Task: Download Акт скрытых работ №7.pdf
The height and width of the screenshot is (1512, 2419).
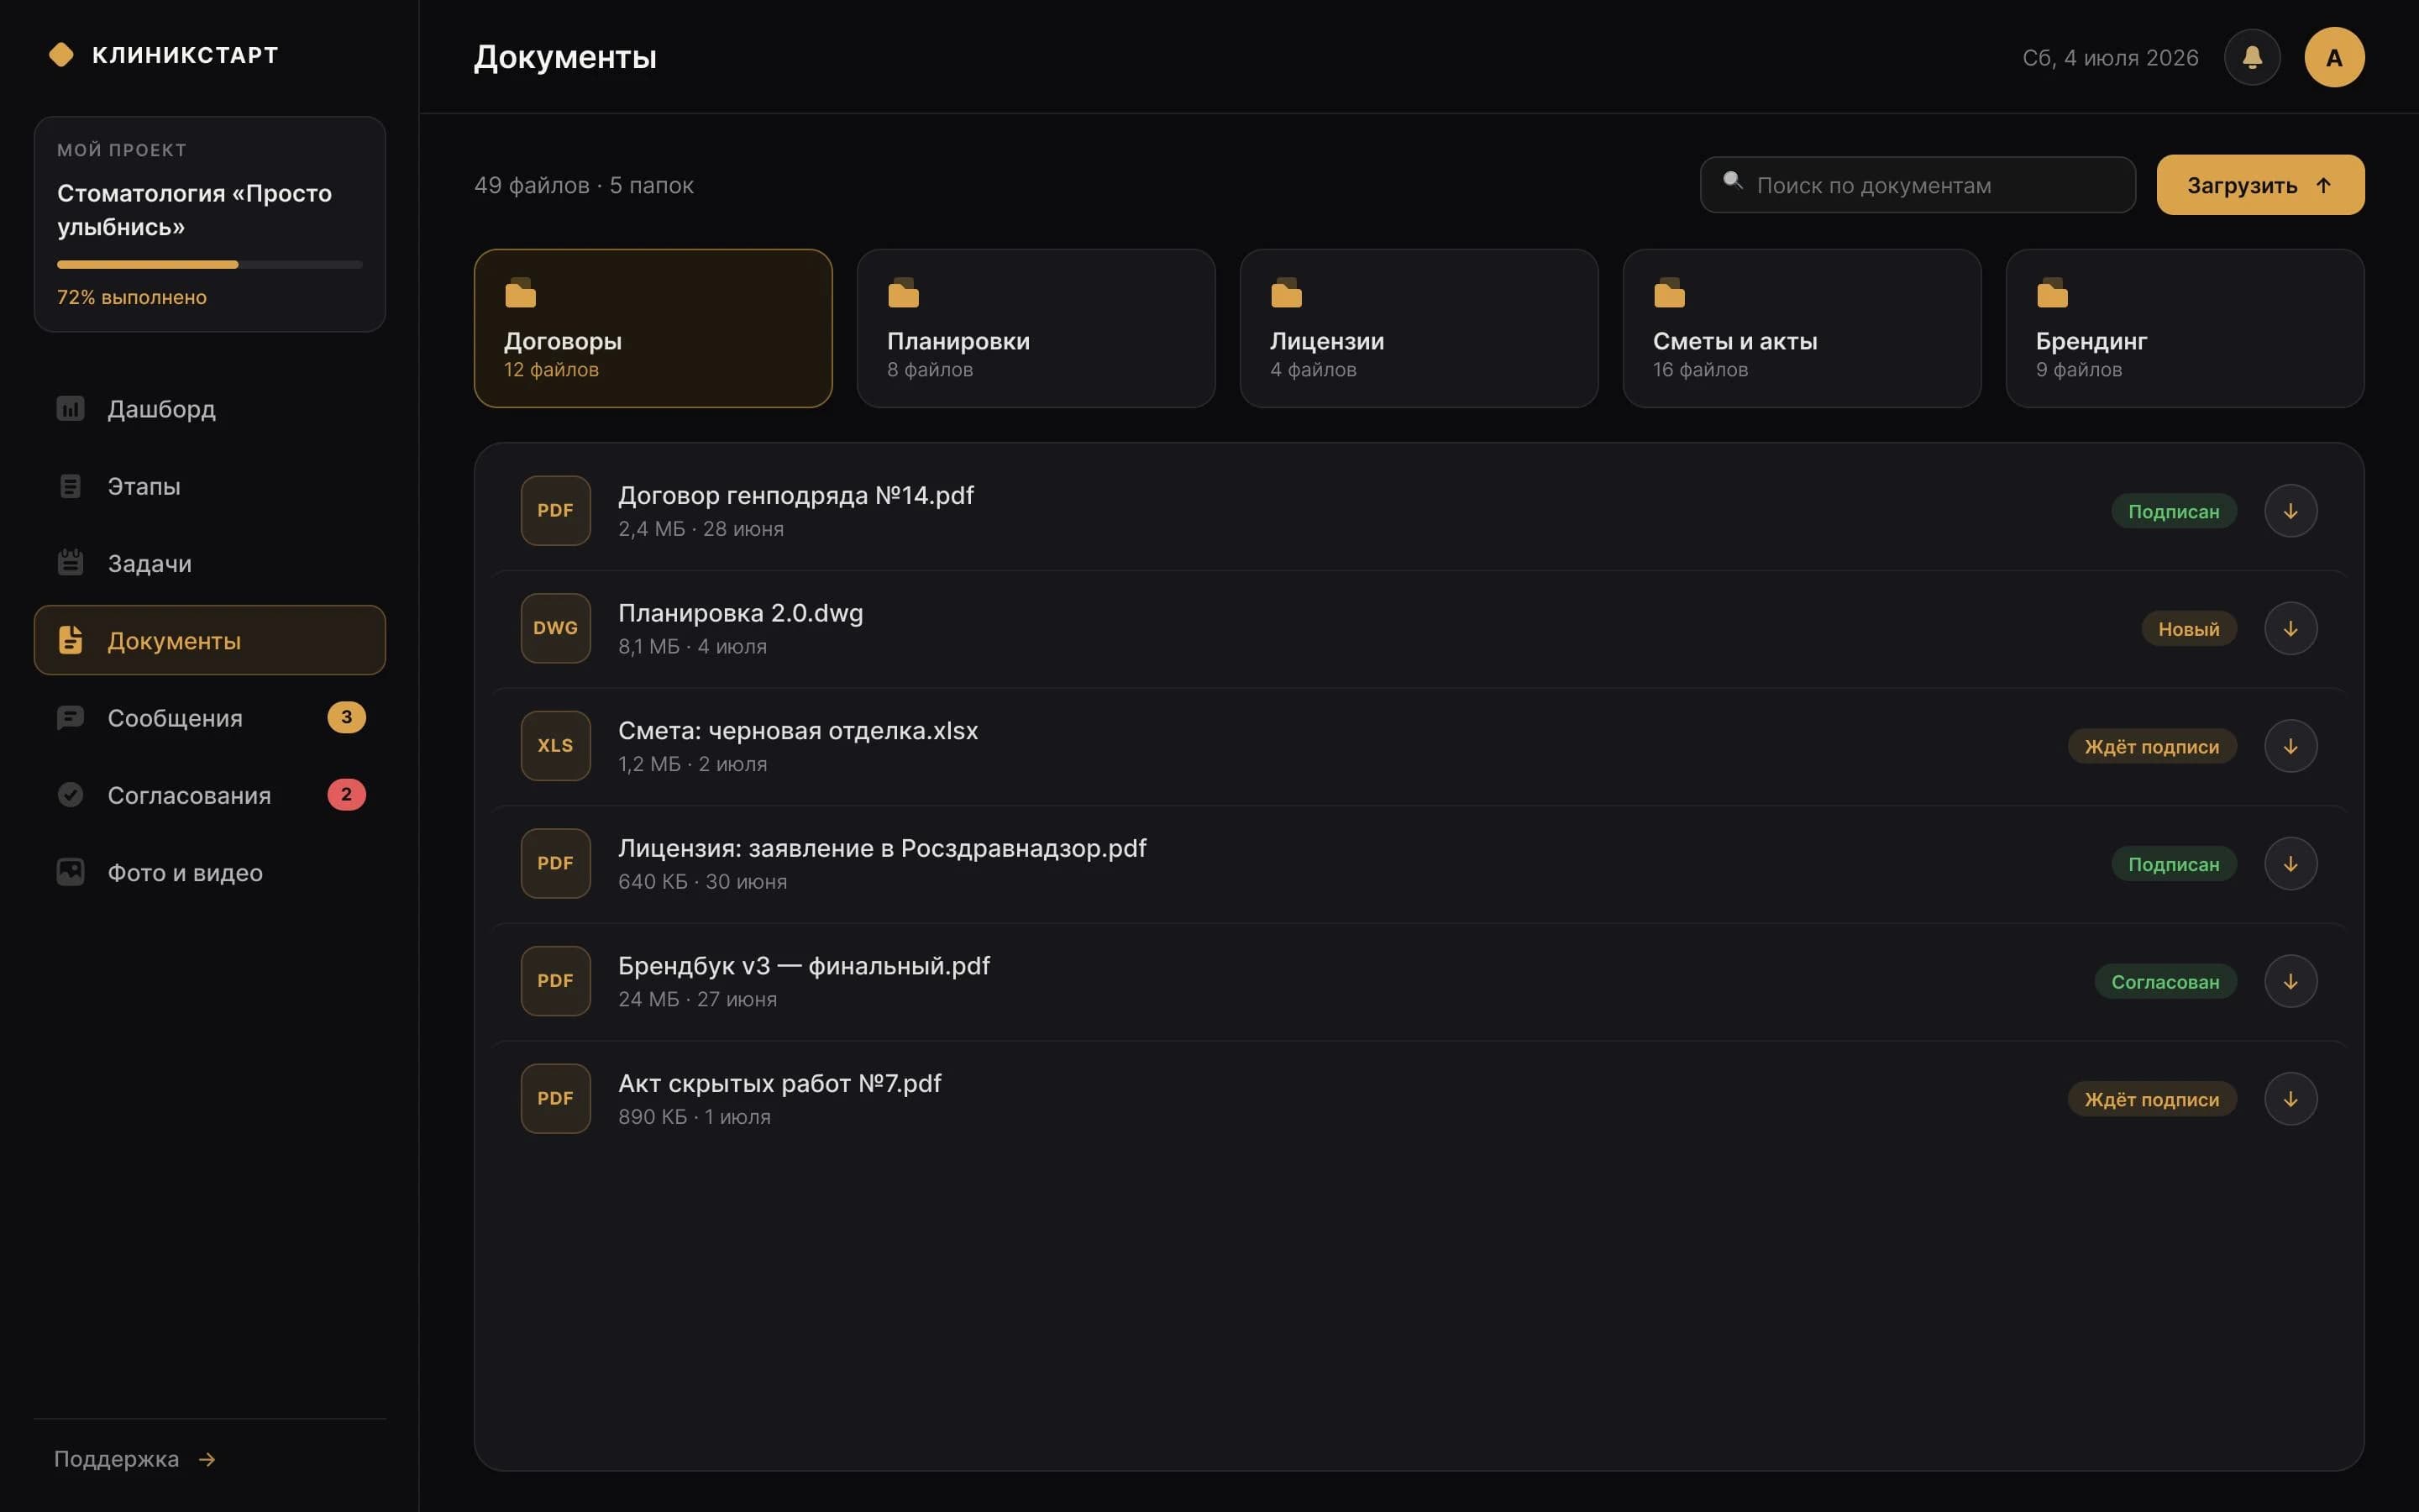Action: pyautogui.click(x=2290, y=1099)
